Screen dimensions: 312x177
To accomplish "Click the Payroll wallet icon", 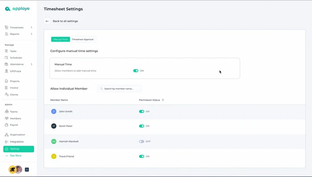I will point(6,125).
